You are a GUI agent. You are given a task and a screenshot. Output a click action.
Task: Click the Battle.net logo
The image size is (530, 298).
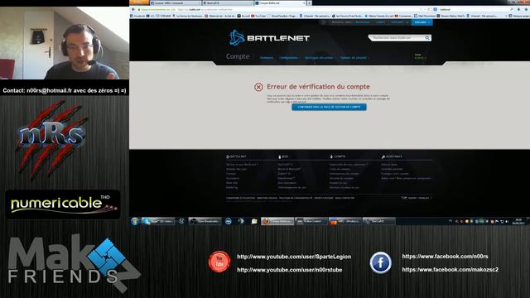point(269,37)
